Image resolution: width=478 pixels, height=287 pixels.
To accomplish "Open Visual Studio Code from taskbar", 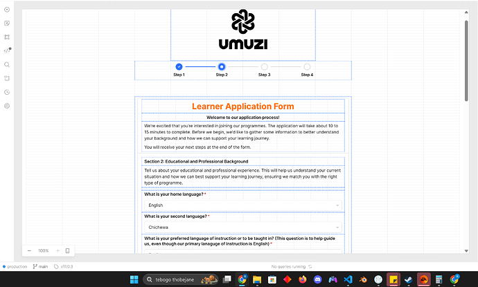I will click(364, 279).
